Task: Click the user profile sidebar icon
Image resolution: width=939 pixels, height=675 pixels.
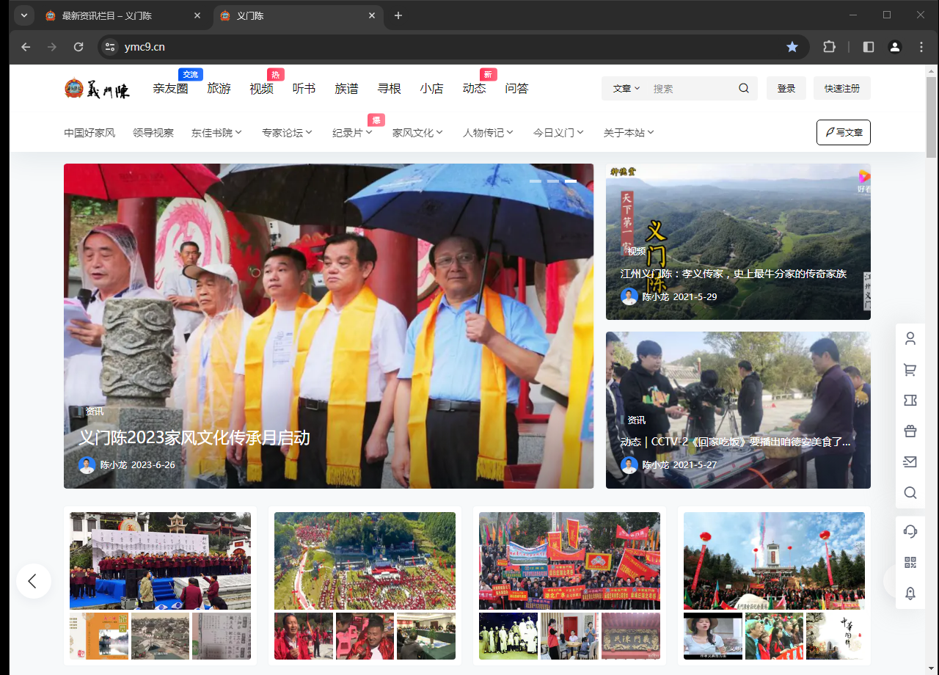Action: point(910,339)
